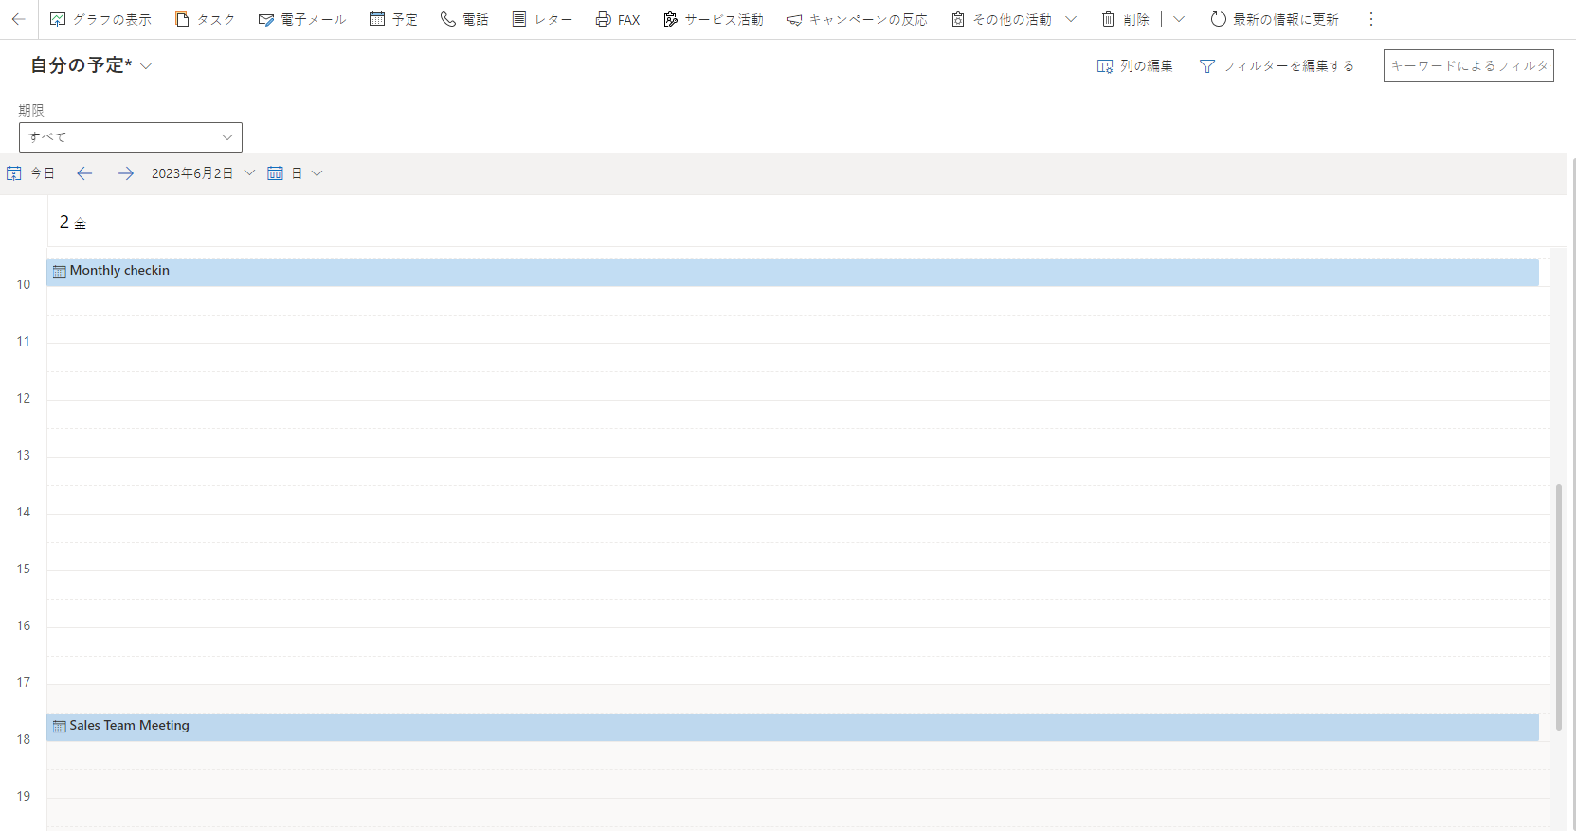Open フィルターを編集する filter editor

point(1277,66)
